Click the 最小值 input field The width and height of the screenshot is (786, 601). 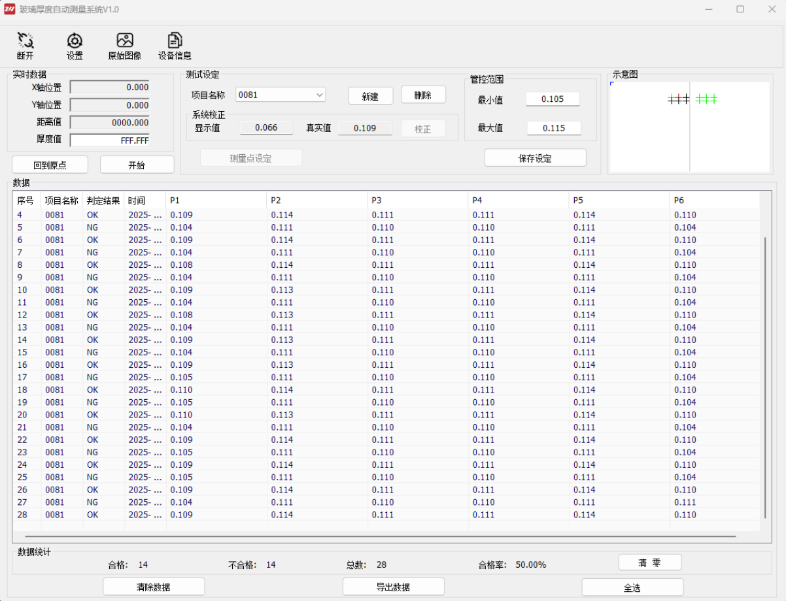coord(553,99)
